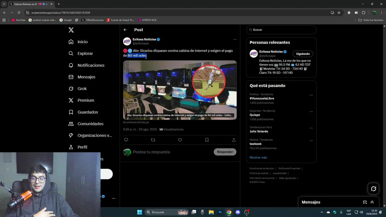Click Mostrar más under trends
This screenshot has width=386, height=217.
pyautogui.click(x=258, y=158)
